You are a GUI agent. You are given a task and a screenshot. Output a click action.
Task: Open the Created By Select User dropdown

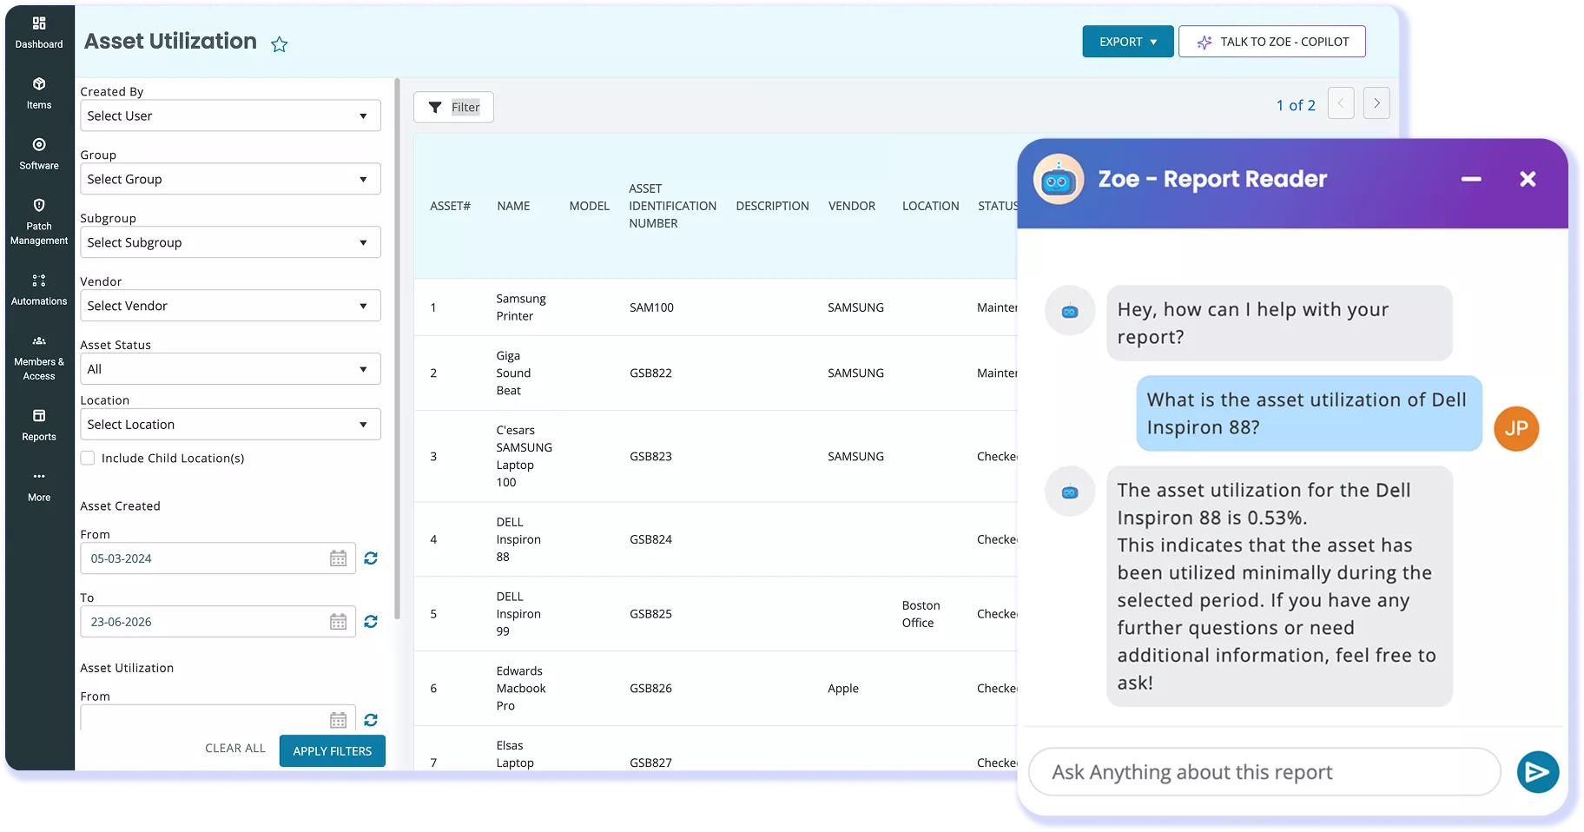click(230, 116)
